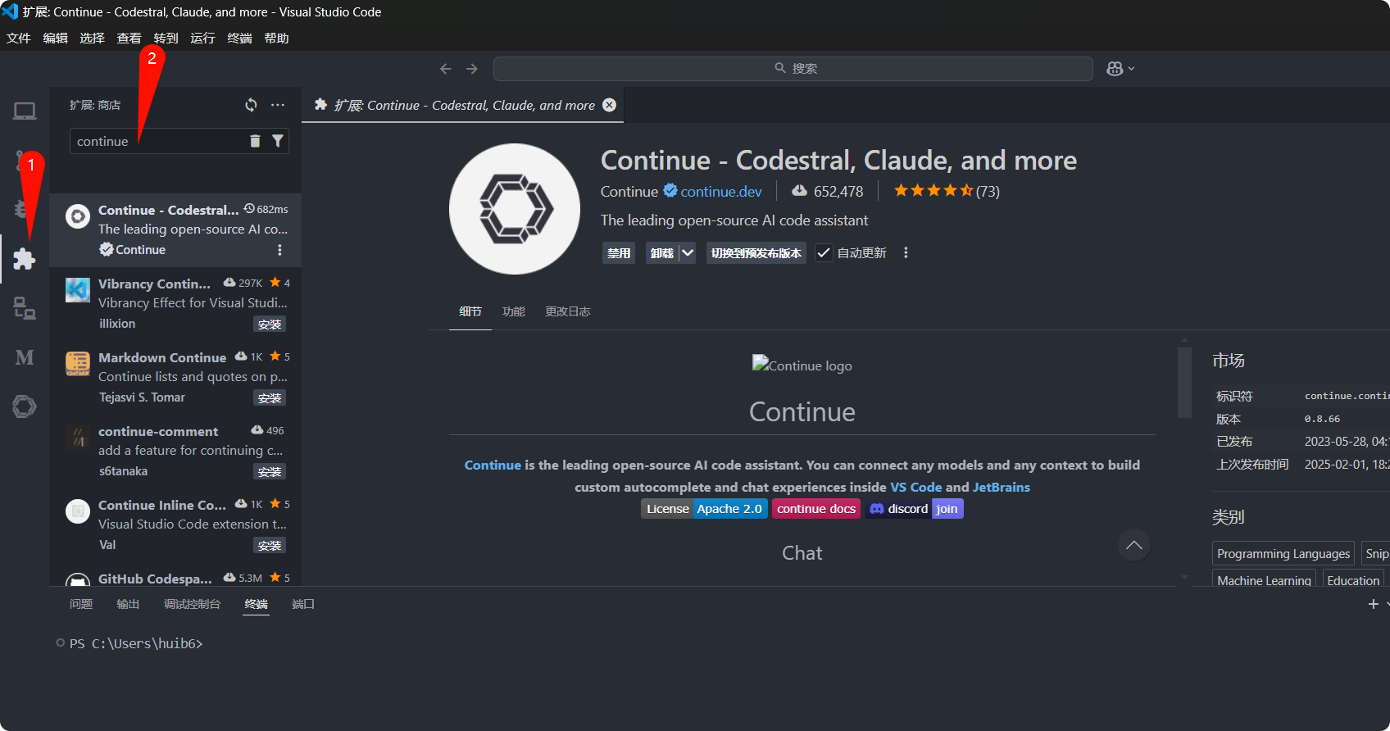The image size is (1390, 731).
Task: Open the Continue hexagon icon in activity bar
Action: [x=25, y=406]
